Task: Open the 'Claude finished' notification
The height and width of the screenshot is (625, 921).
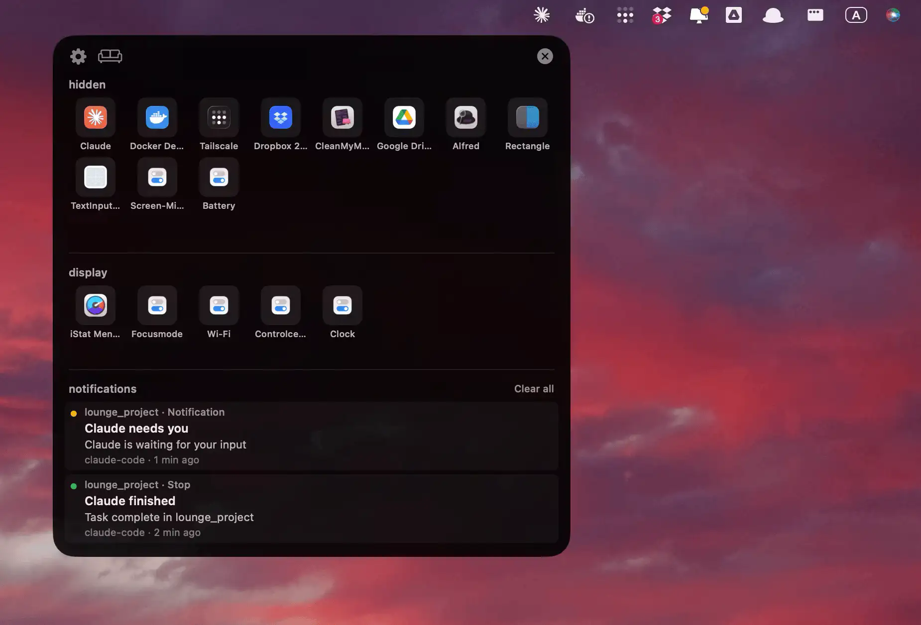Action: (x=312, y=509)
